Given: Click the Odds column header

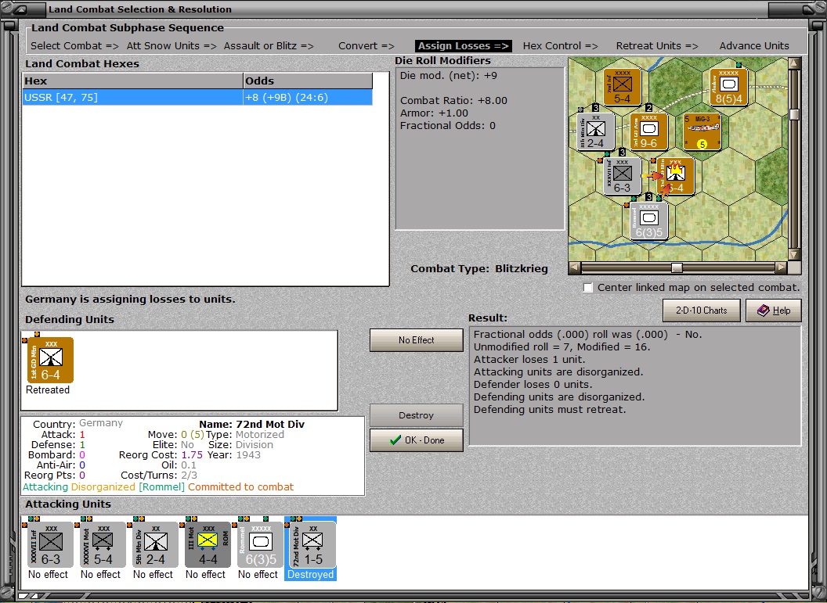Looking at the screenshot, I should pyautogui.click(x=308, y=81).
